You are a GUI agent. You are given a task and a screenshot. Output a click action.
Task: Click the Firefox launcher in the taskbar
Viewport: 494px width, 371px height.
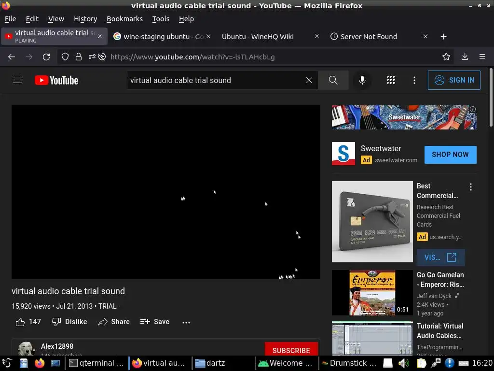click(40, 363)
